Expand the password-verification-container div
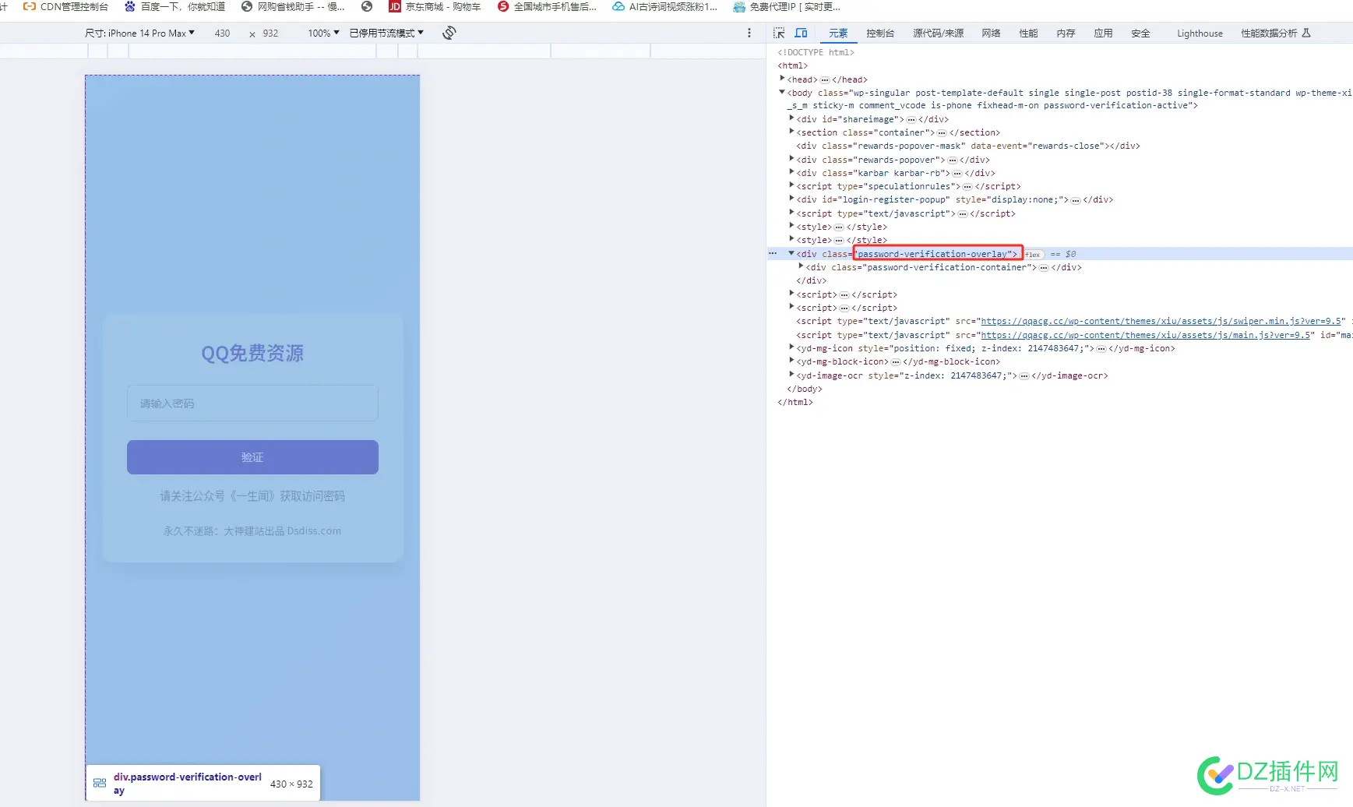This screenshot has height=807, width=1353. [801, 266]
